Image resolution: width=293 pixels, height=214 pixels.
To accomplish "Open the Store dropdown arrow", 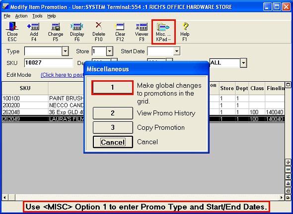I will click(110, 51).
